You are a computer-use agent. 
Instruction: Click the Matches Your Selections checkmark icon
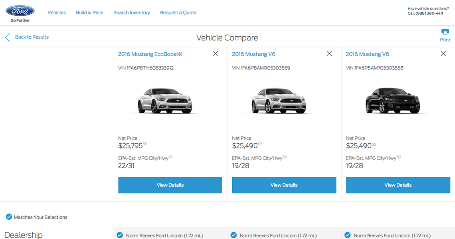(9, 217)
